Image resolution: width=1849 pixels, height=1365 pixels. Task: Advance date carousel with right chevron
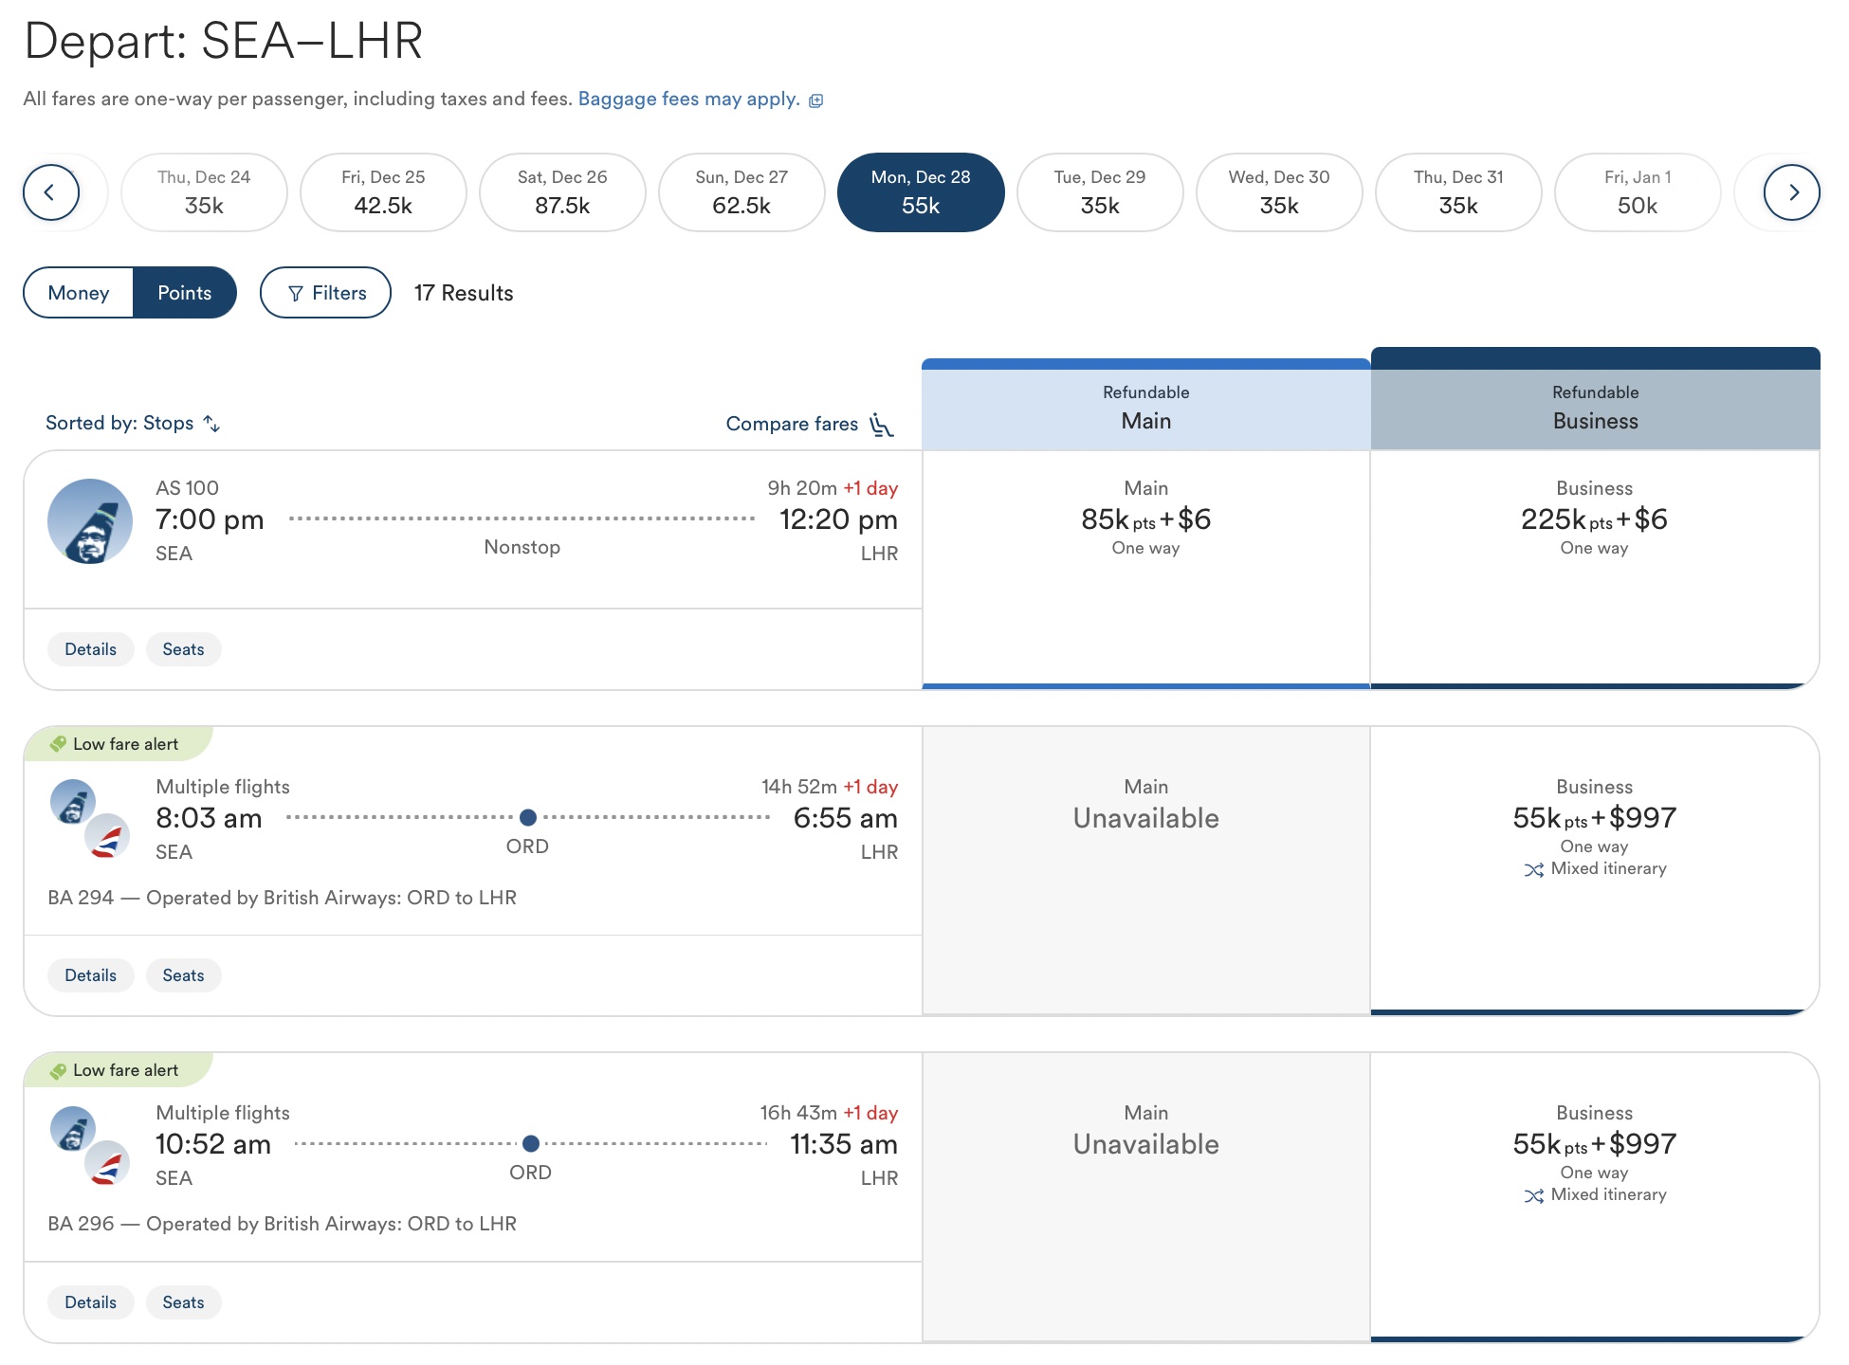[x=1793, y=191]
